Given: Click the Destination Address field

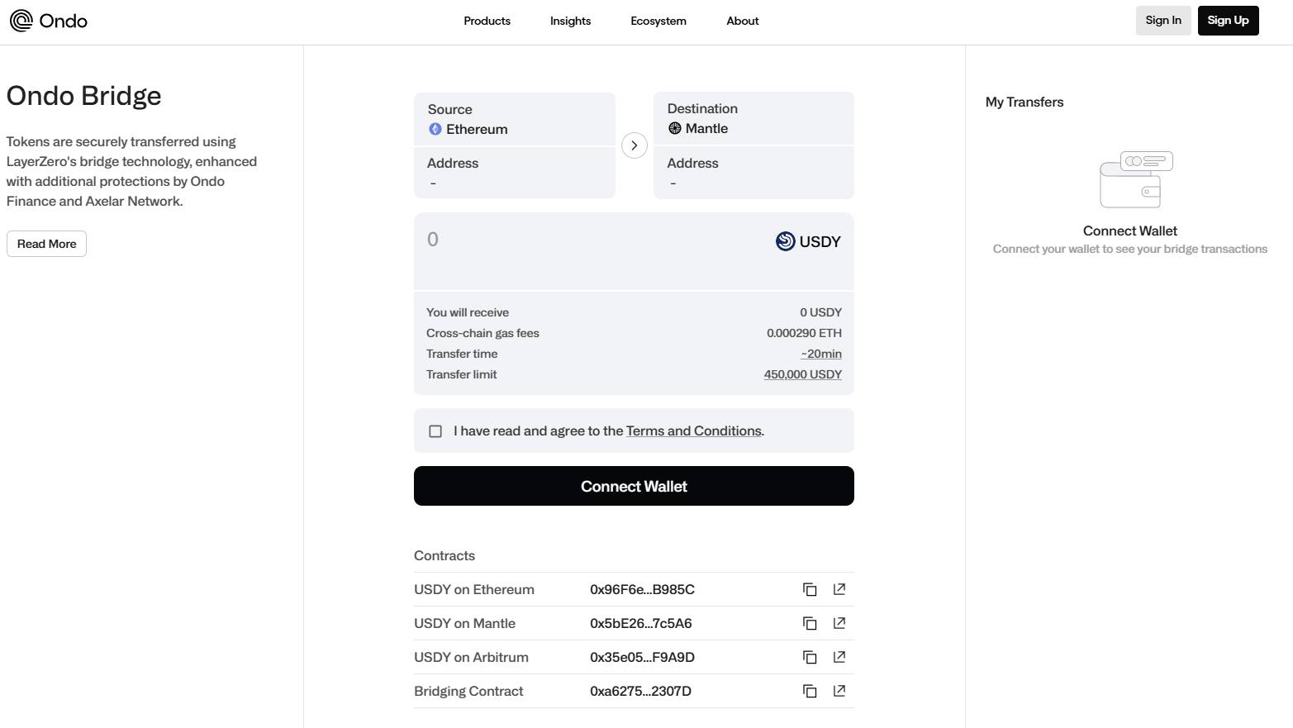Looking at the screenshot, I should (753, 173).
